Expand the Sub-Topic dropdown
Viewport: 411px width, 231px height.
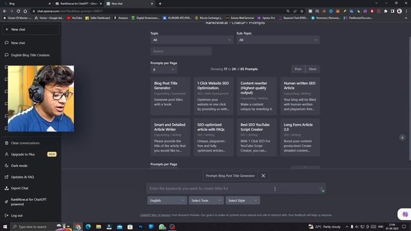(x=278, y=40)
